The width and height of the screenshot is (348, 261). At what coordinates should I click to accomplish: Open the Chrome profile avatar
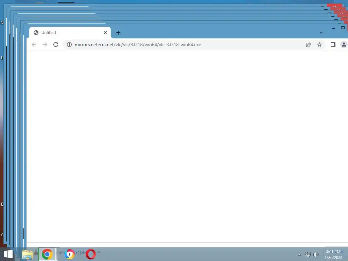(344, 45)
